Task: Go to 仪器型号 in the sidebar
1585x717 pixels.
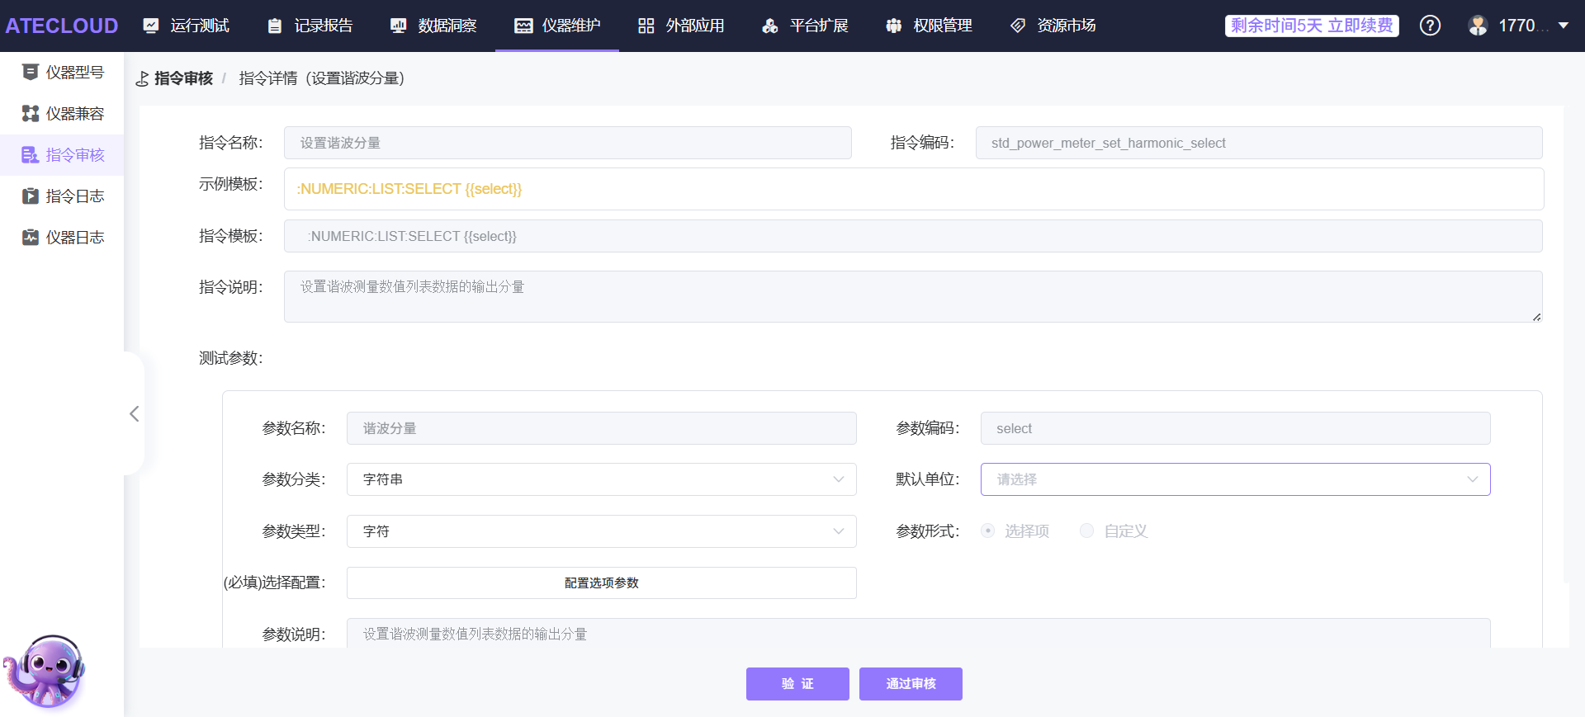Action: (x=62, y=72)
